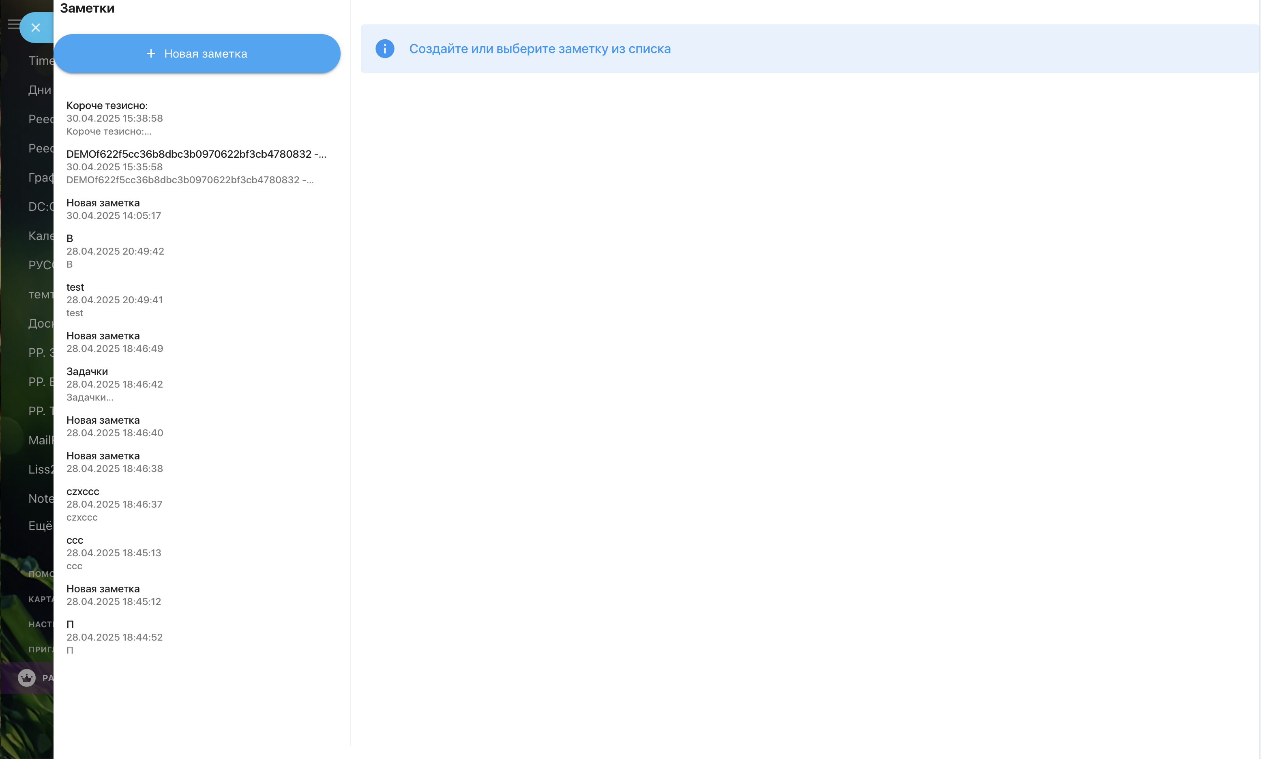Open the Ещё sidebar entry
This screenshot has width=1261, height=759.
pos(41,526)
